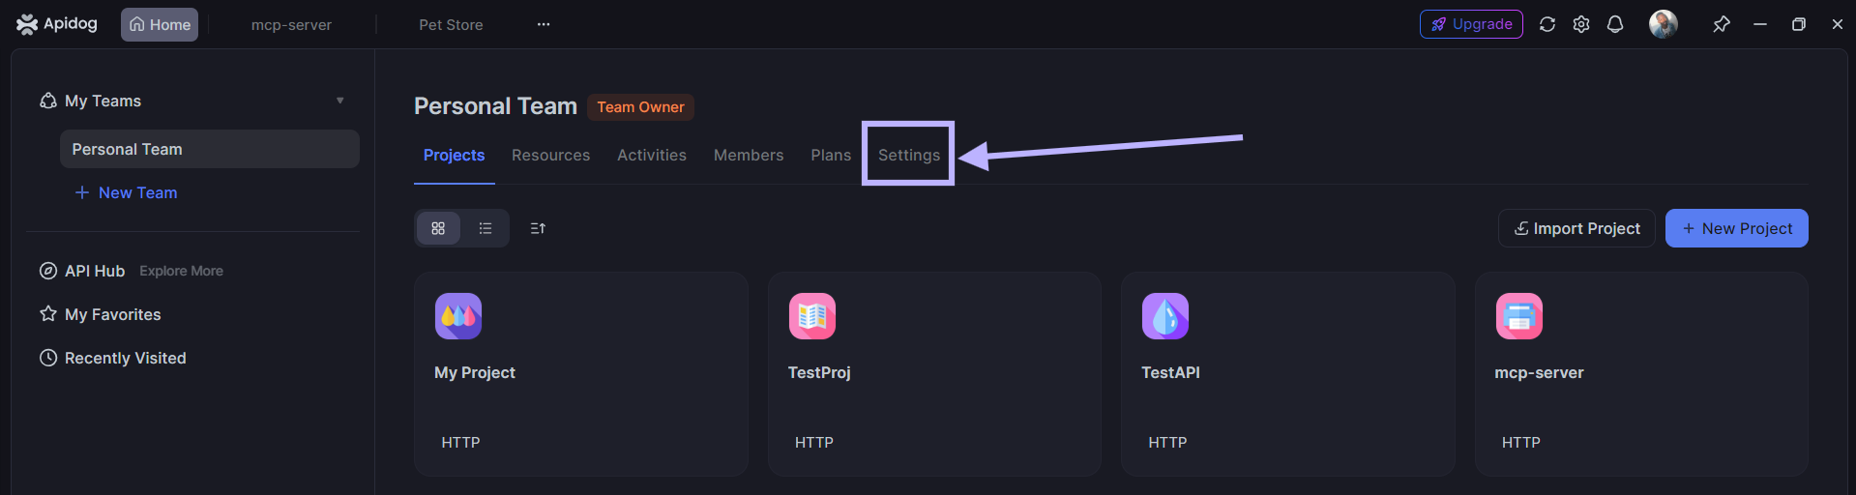
Task: Select the Resources tab
Action: [x=551, y=155]
